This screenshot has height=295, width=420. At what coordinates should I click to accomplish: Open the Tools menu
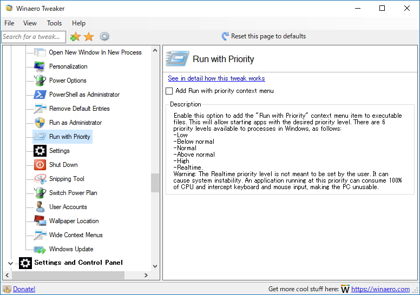[x=54, y=23]
